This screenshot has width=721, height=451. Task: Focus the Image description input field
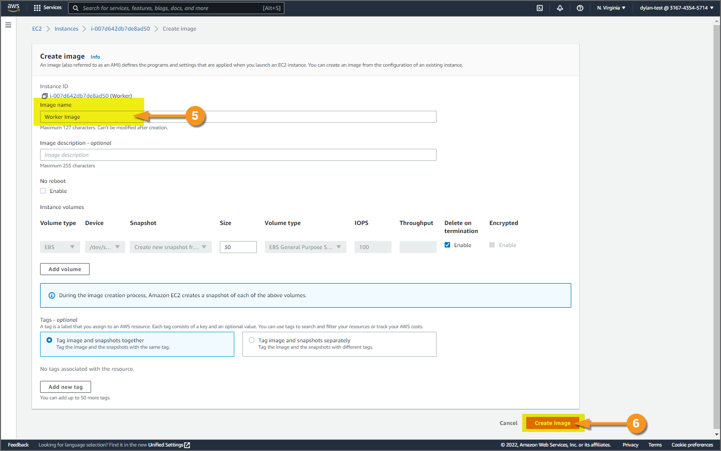pos(238,155)
